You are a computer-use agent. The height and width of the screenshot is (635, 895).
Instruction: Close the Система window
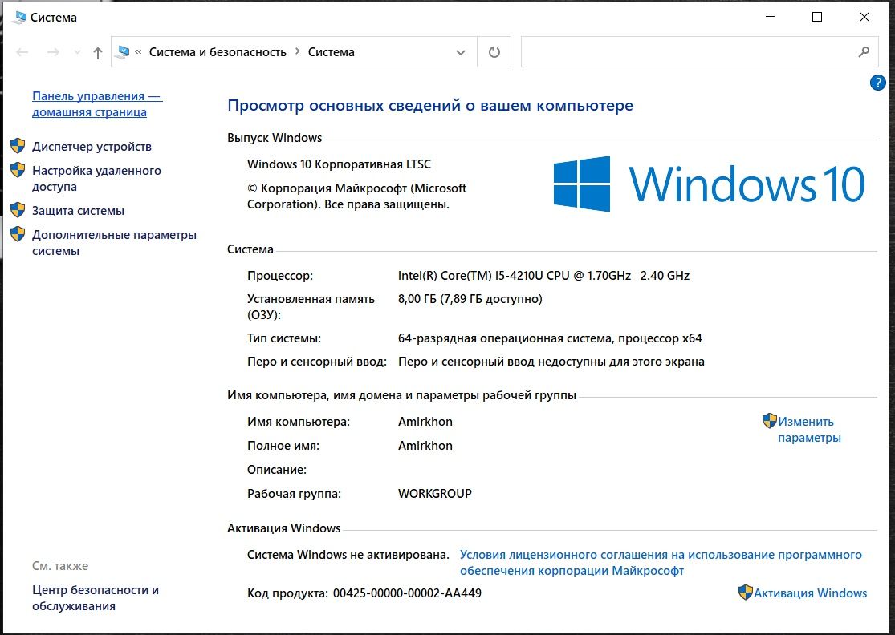[x=864, y=17]
